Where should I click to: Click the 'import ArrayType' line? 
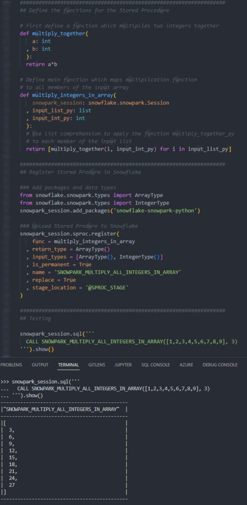point(92,195)
